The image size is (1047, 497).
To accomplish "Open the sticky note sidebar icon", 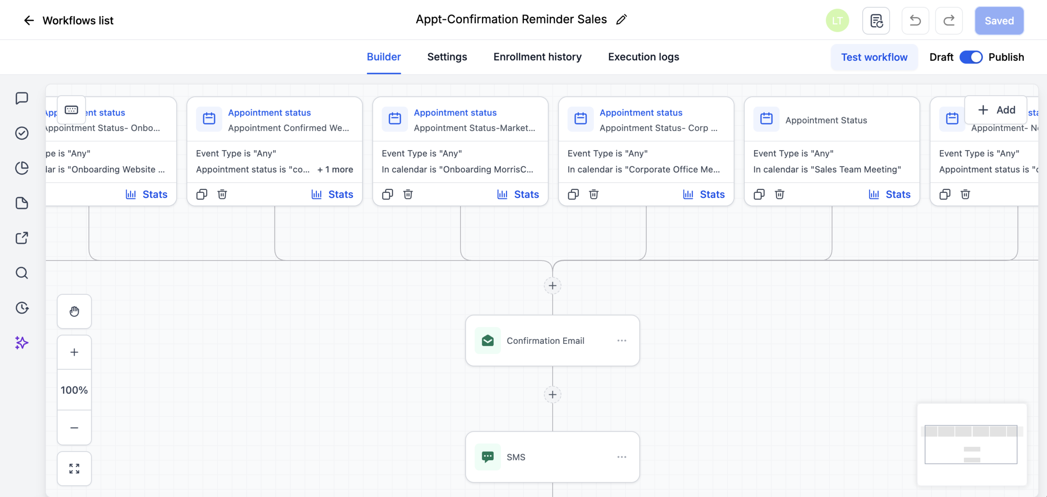I will click(x=22, y=203).
